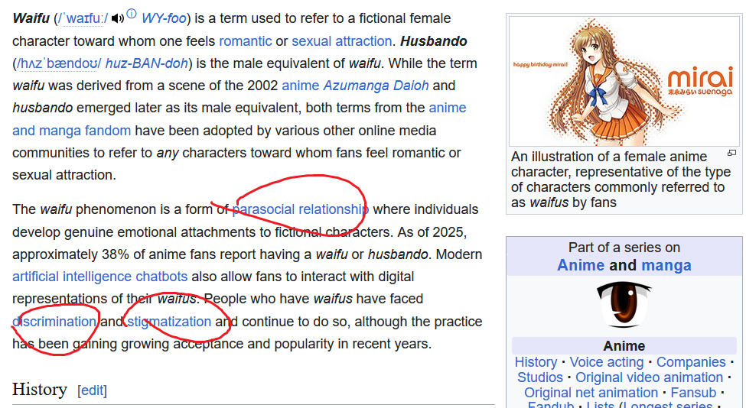The height and width of the screenshot is (408, 746).
Task: Open the WY-foo respelling link
Action: 164,18
